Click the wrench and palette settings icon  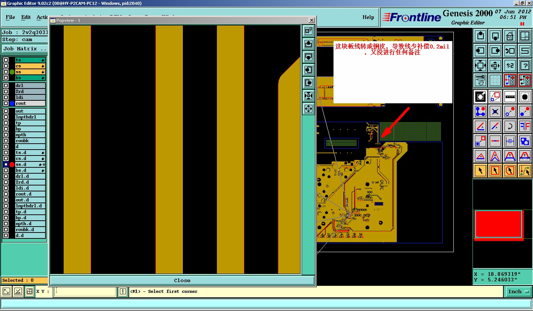click(480, 80)
